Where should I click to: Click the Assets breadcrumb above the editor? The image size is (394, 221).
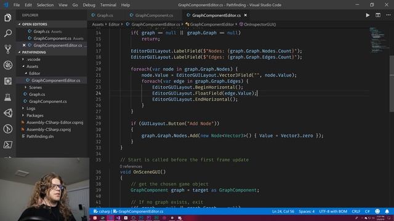coord(97,25)
